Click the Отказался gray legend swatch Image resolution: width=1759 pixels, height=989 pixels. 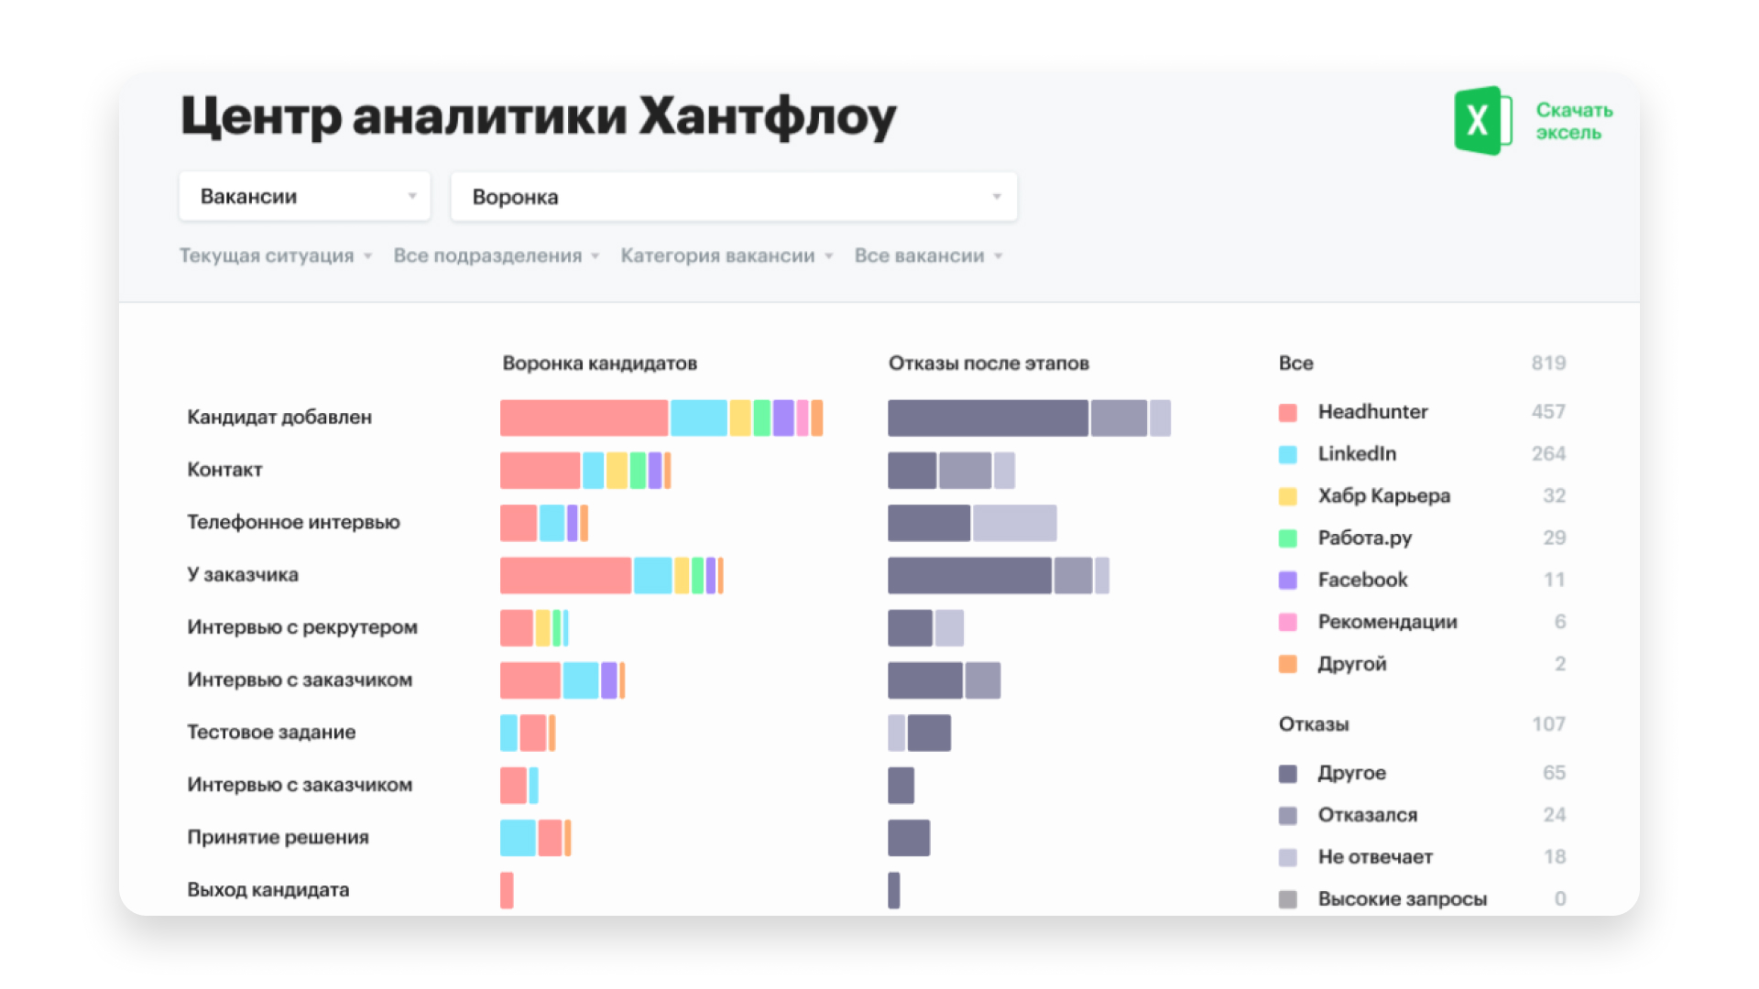pos(1287,816)
